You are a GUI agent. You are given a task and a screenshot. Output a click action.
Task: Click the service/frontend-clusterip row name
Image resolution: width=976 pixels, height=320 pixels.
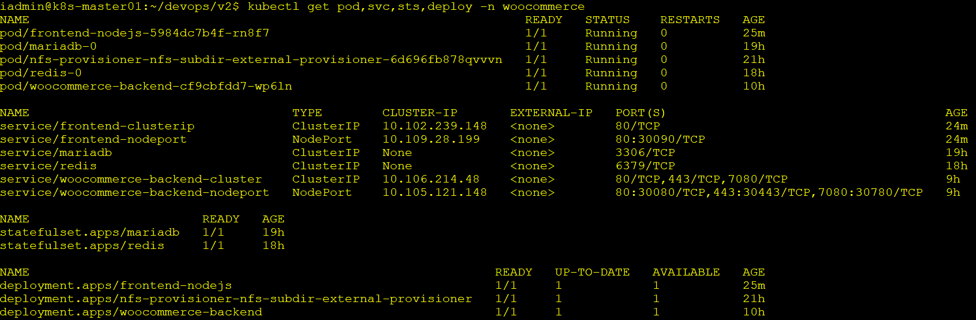(97, 126)
